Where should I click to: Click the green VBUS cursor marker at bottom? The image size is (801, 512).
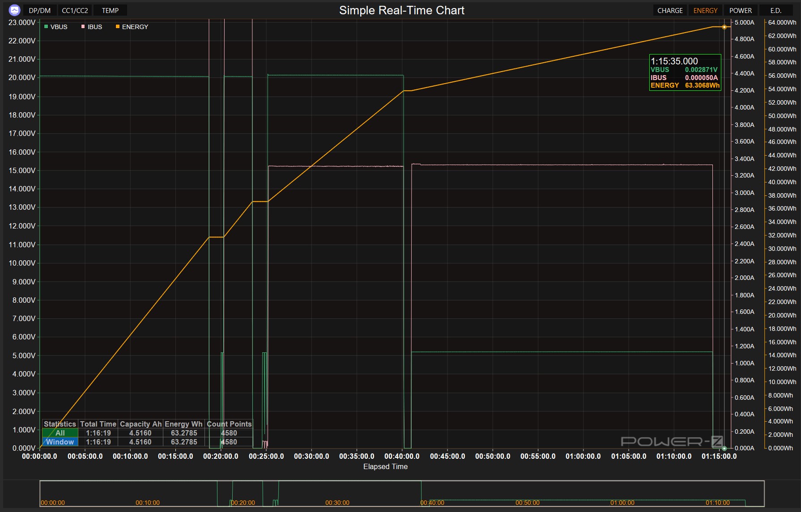click(724, 448)
